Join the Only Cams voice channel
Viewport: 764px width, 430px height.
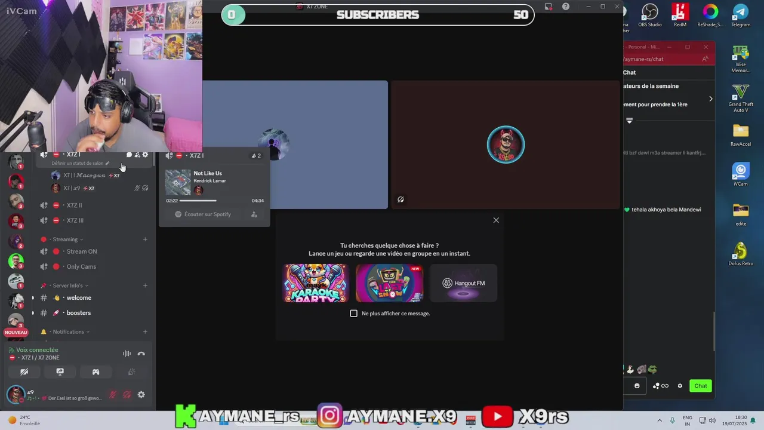93,266
